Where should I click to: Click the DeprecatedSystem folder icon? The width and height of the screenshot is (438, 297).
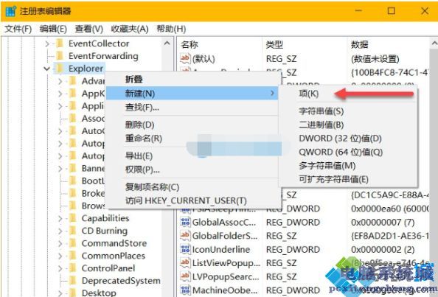72,281
